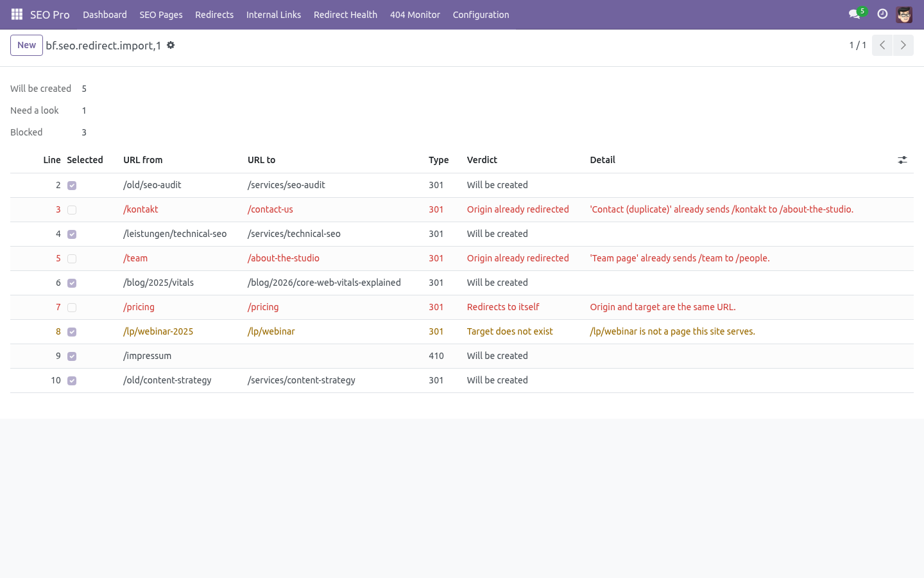The image size is (924, 578).
Task: Sort by Type column header
Action: [439, 160]
